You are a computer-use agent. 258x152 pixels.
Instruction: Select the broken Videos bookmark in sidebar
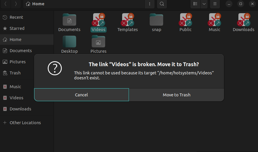point(17,98)
